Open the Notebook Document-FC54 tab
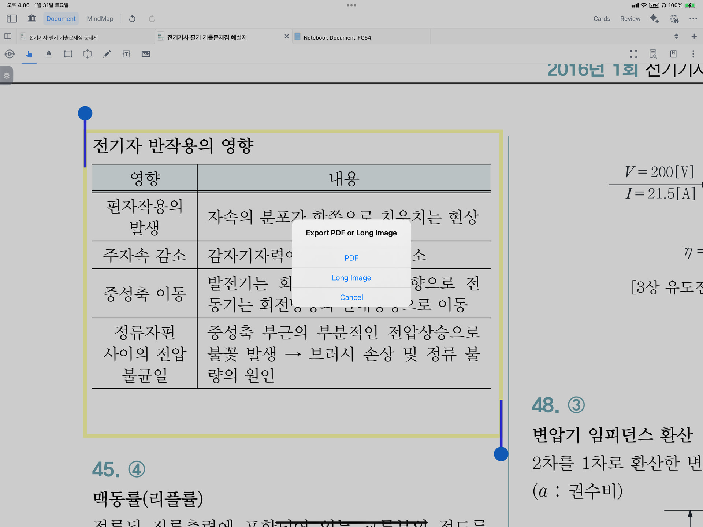703x527 pixels. [337, 37]
